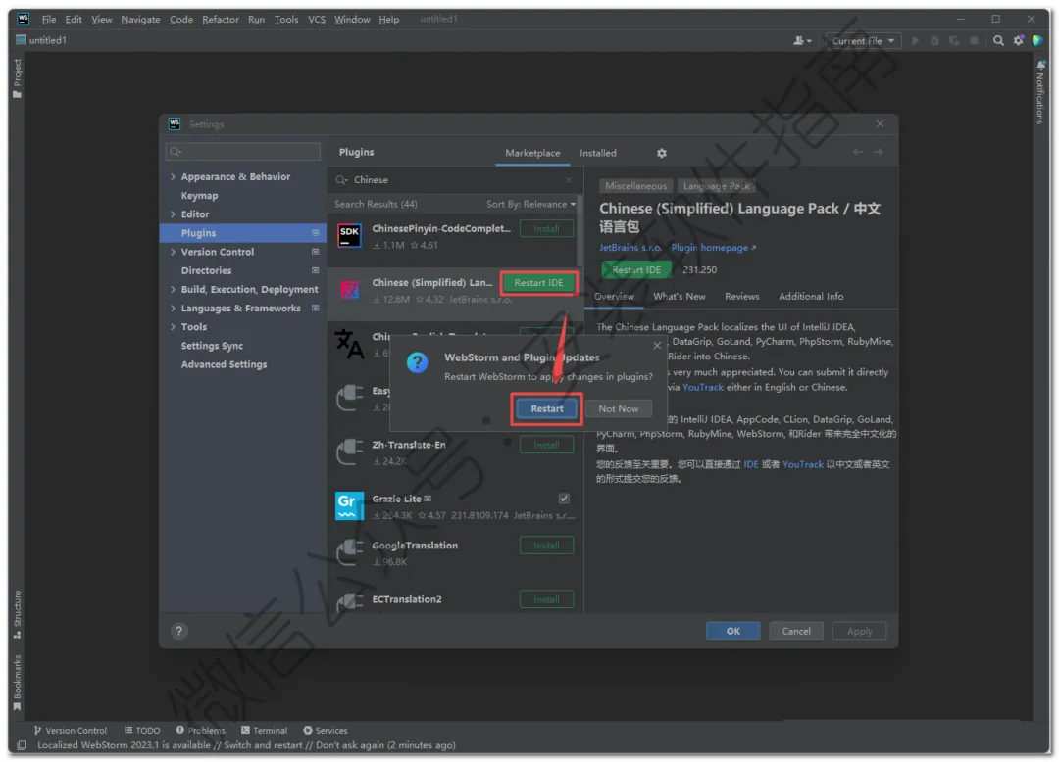The width and height of the screenshot is (1059, 762).
Task: Open IDE settings gear in top toolbar
Action: (x=1018, y=40)
